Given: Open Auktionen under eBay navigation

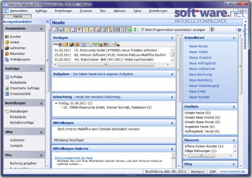Looking at the screenshot, I should tap(17, 140).
